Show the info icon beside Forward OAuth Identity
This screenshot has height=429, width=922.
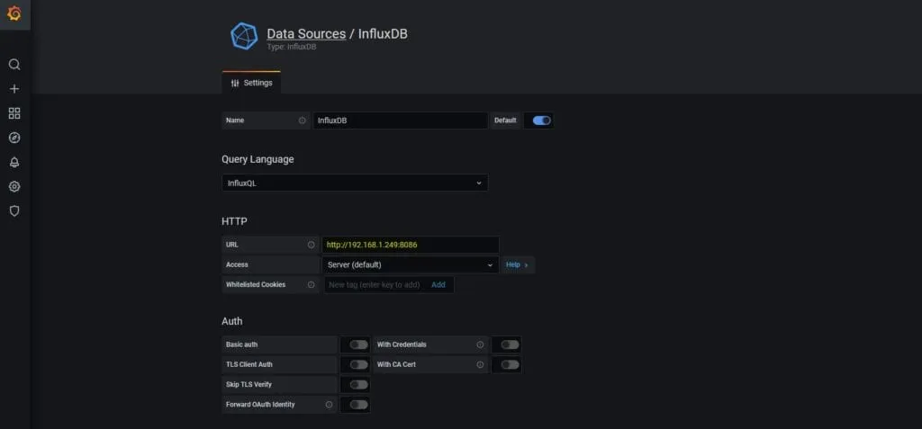[x=329, y=405]
